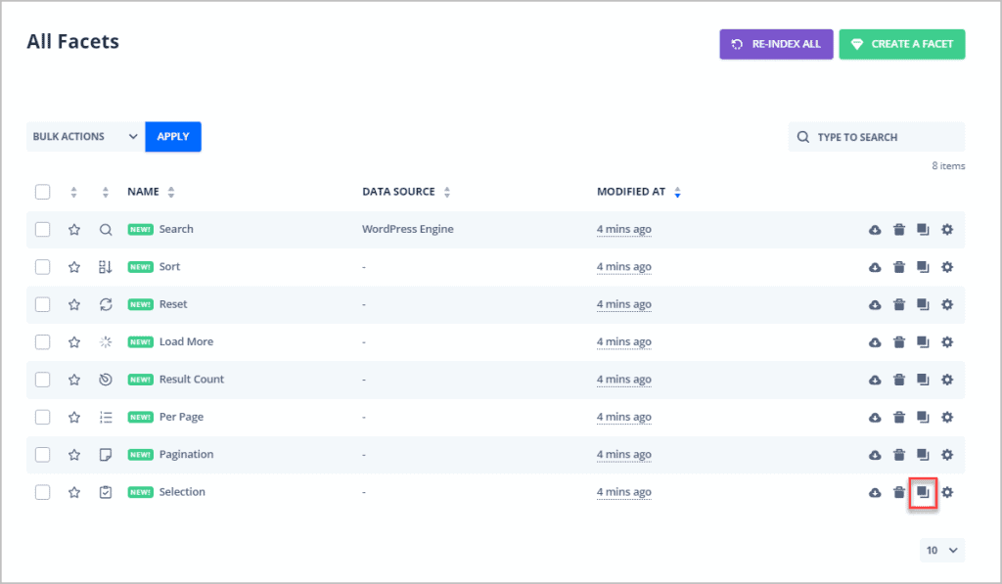Image resolution: width=1002 pixels, height=584 pixels.
Task: Duplicate the Result Count facet
Action: pos(922,380)
